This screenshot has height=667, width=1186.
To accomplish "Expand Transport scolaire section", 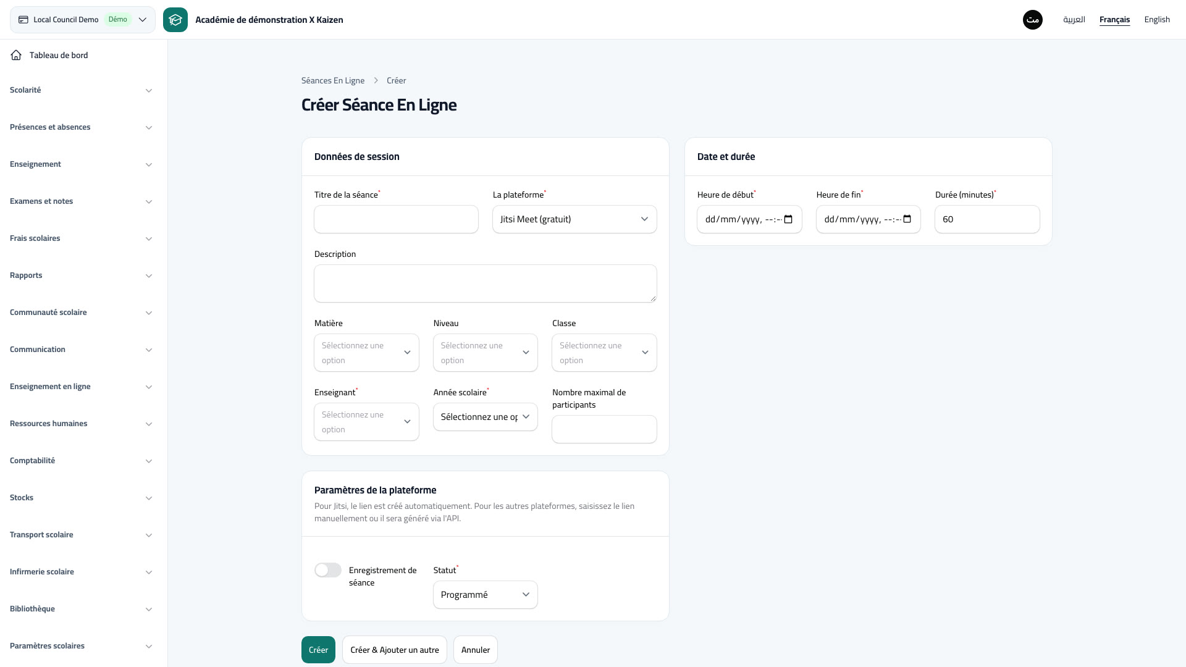I will (x=81, y=535).
